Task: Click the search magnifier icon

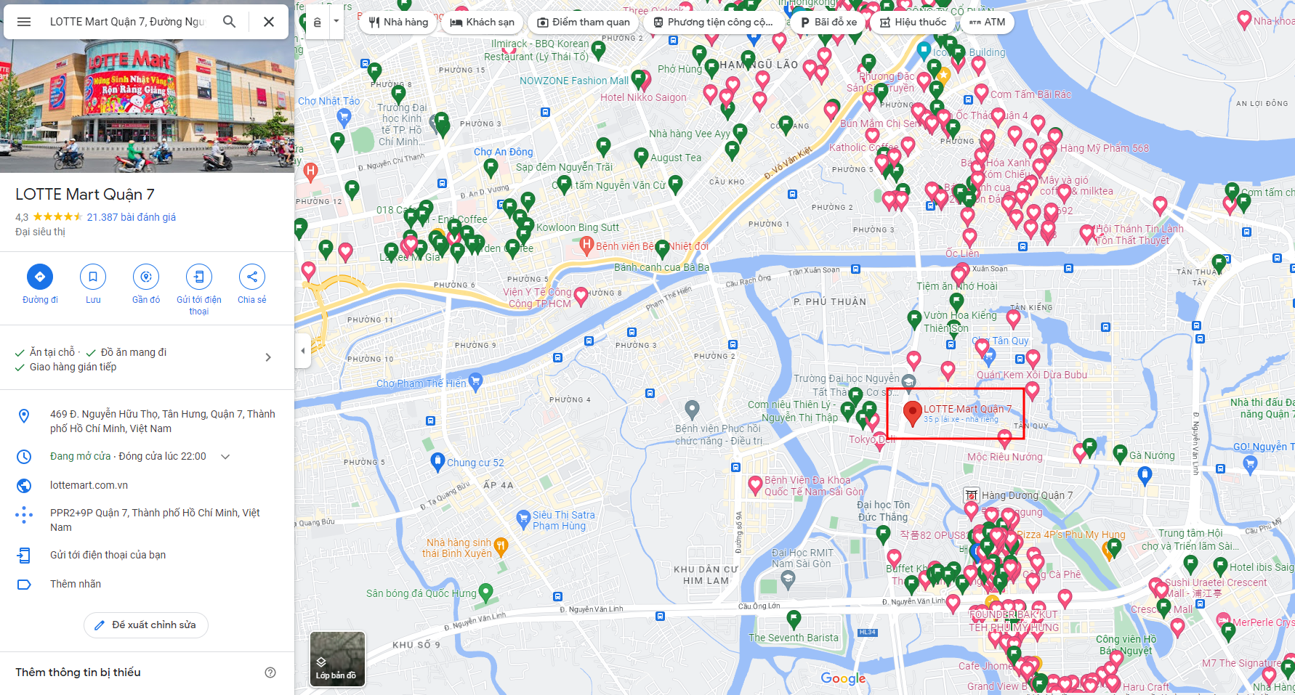Action: pos(229,22)
